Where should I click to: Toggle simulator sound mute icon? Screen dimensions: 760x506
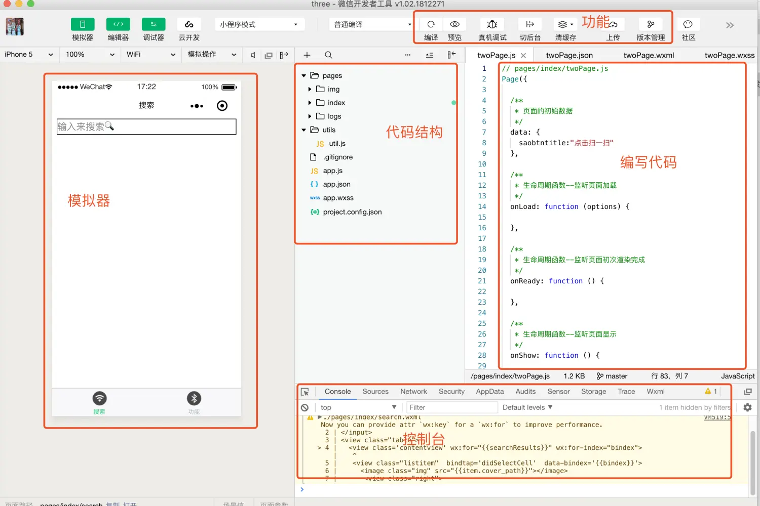(x=253, y=55)
